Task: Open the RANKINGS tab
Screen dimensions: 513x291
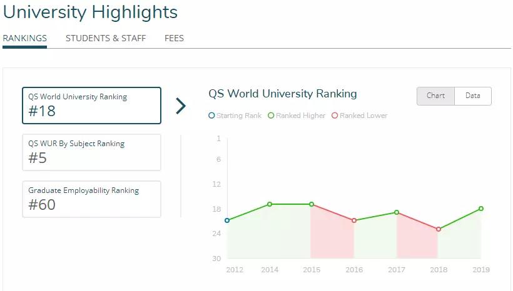Action: point(24,38)
